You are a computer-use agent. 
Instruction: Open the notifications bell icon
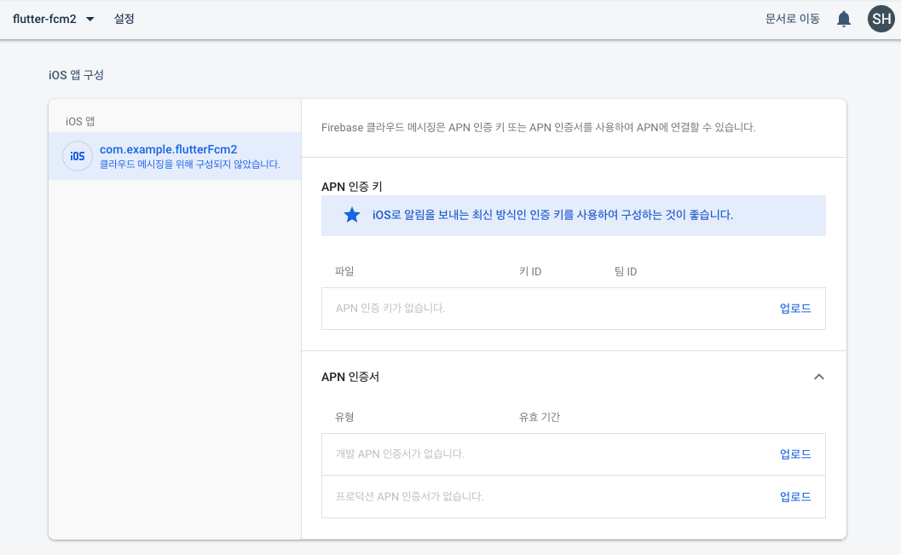[844, 19]
